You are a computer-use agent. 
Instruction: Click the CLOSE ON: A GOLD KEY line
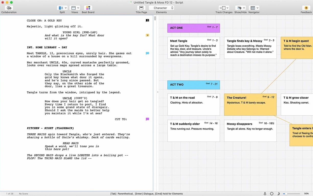pyautogui.click(x=44, y=20)
